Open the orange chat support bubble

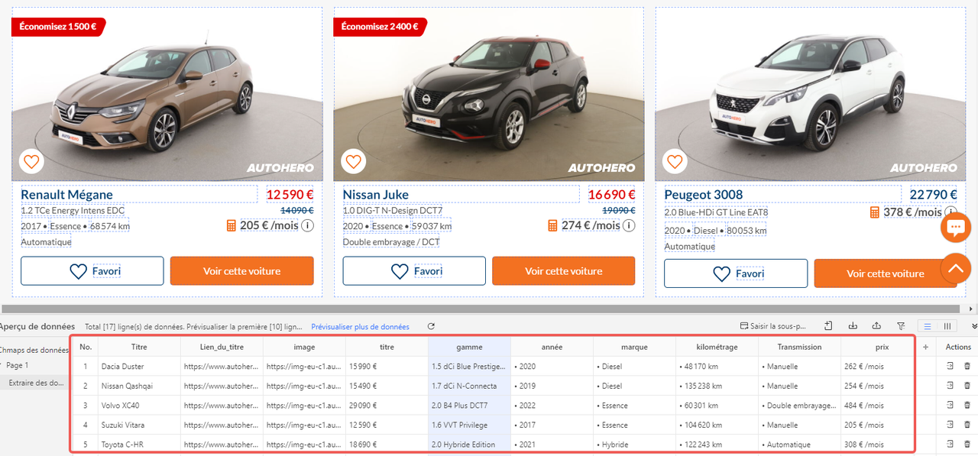tap(956, 227)
